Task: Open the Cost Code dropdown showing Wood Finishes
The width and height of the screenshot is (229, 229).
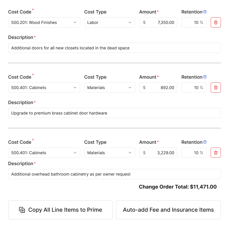Action: click(x=44, y=22)
